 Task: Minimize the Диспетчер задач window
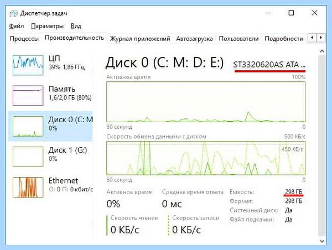click(268, 13)
